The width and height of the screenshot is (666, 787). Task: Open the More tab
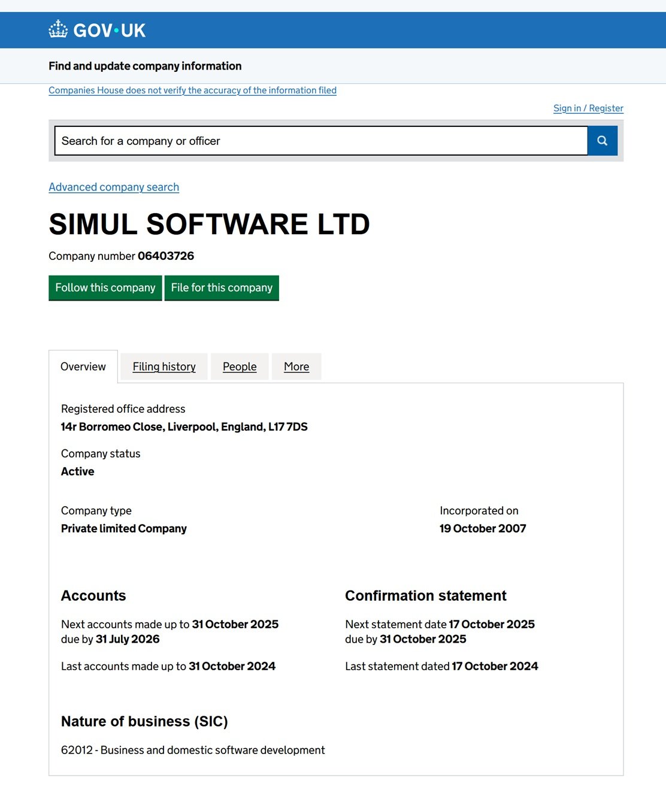296,367
